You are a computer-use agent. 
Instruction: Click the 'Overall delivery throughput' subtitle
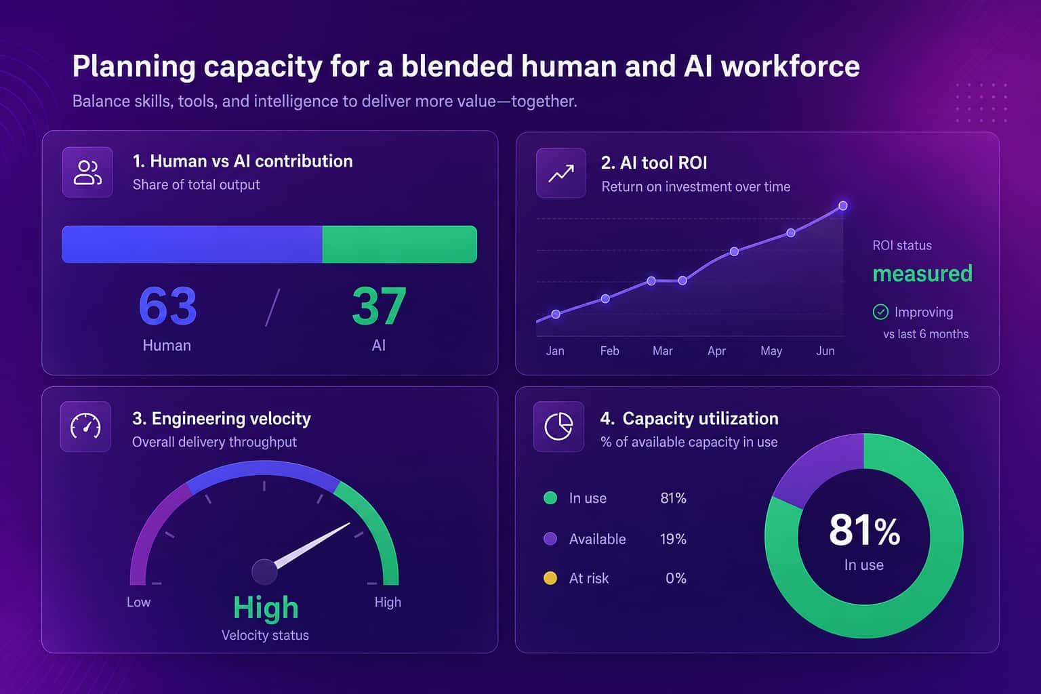tap(214, 442)
